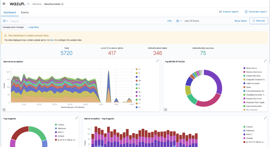Screen dimensions: 270x147
Task: Toggle level 5 series in alert legend
Action: [138, 73]
